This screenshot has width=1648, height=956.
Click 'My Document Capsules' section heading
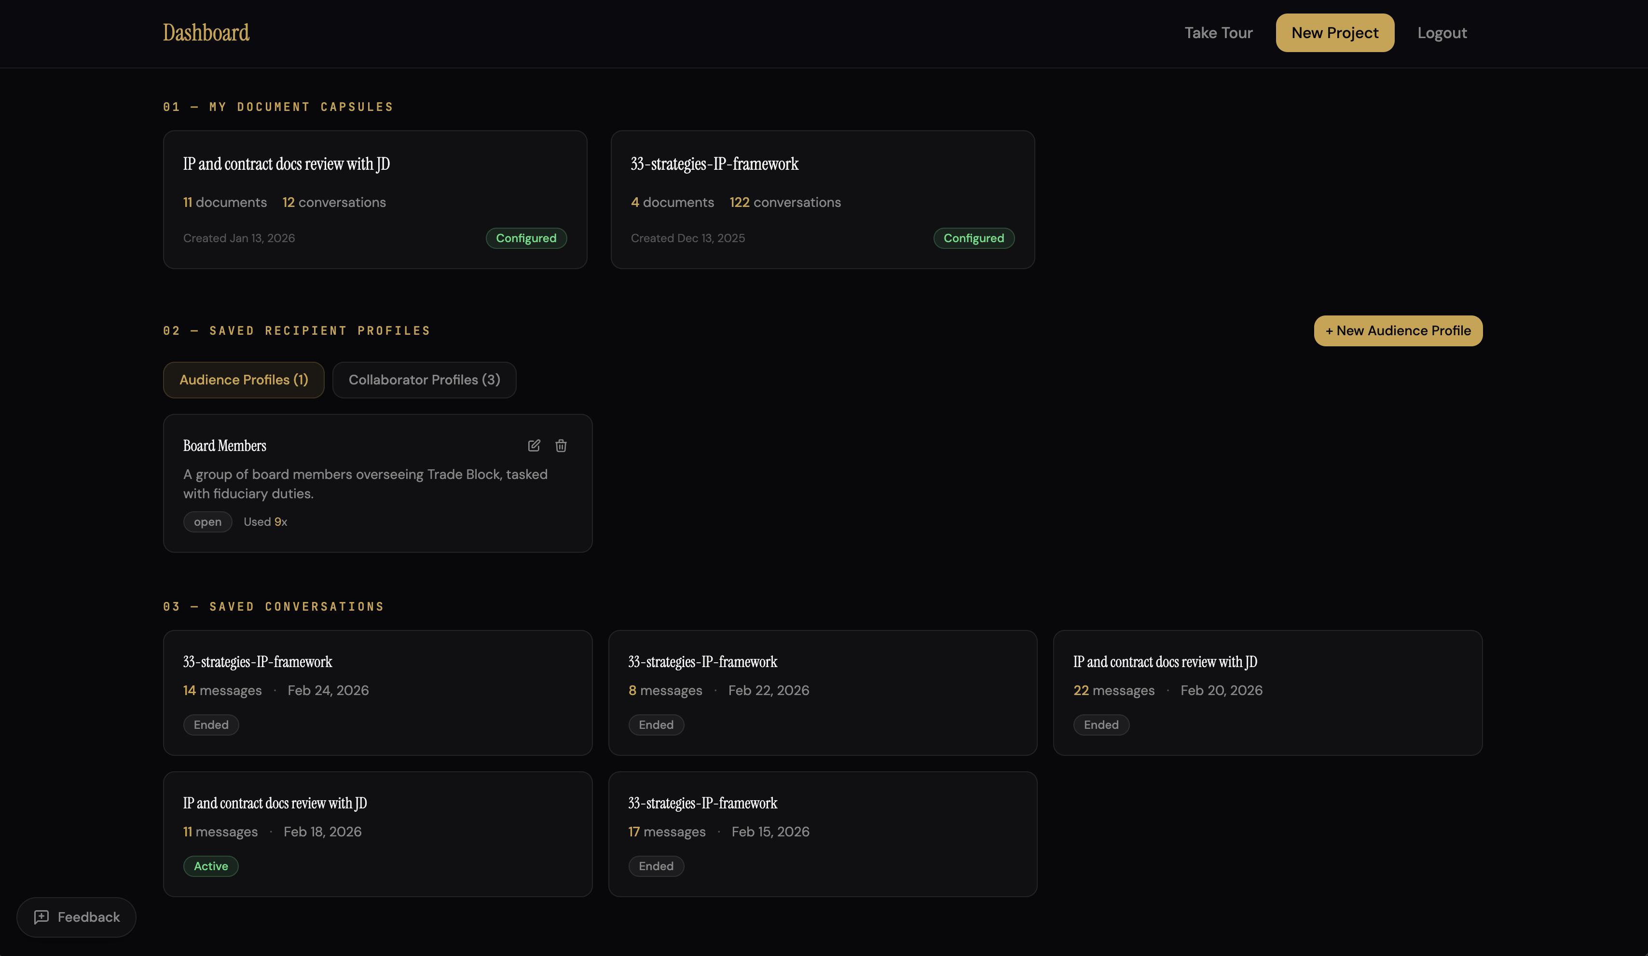[x=278, y=107]
